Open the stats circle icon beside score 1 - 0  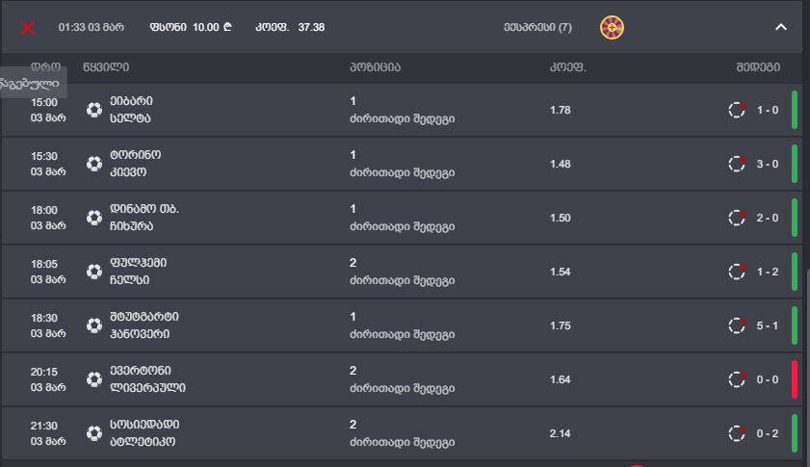pos(737,110)
